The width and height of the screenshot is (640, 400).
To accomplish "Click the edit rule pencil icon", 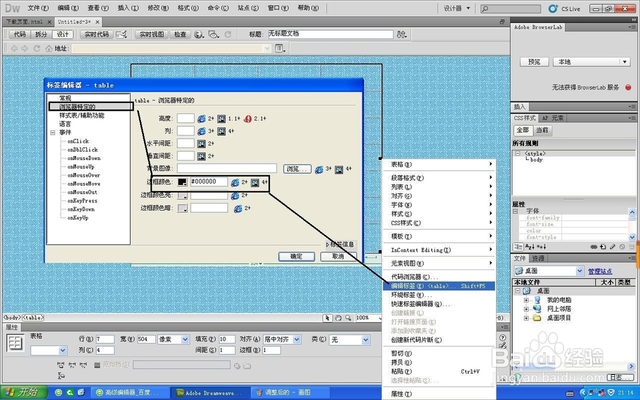I will [612, 247].
